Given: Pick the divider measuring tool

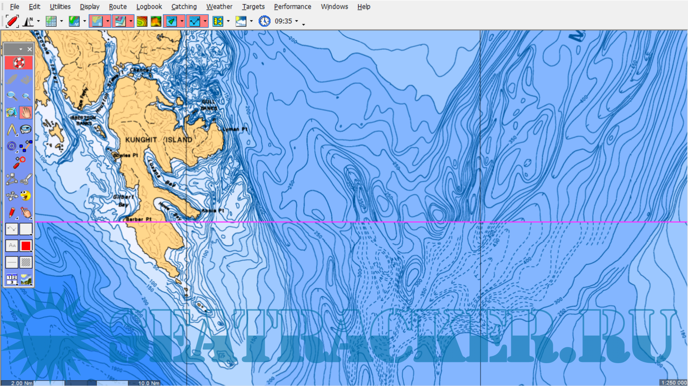Looking at the screenshot, I should (12, 130).
